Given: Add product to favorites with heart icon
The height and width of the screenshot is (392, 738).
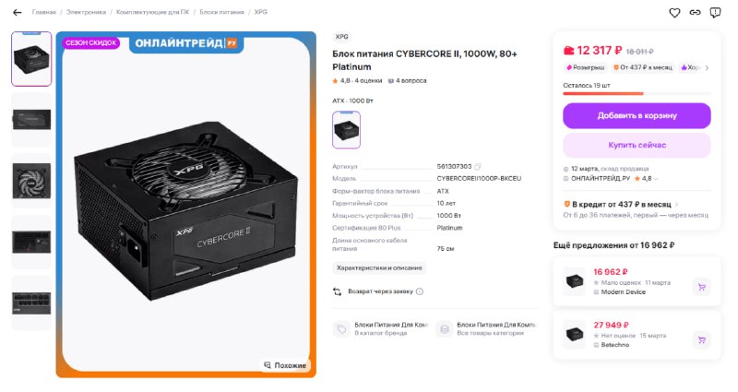Looking at the screenshot, I should 674,13.
